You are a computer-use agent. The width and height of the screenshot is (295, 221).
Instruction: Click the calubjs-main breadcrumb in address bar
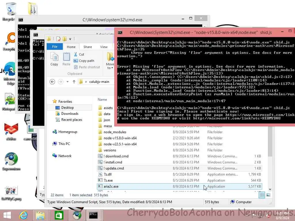click(99, 82)
